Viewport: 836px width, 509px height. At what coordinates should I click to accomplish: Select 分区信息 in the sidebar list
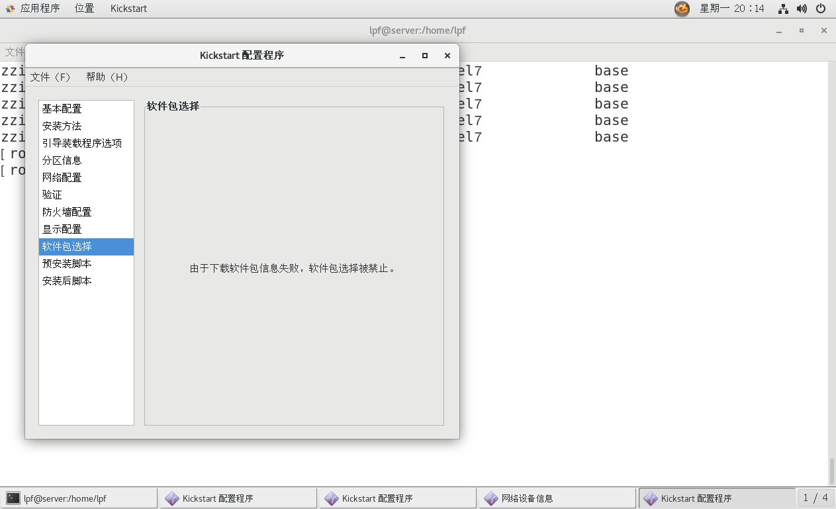[86, 160]
